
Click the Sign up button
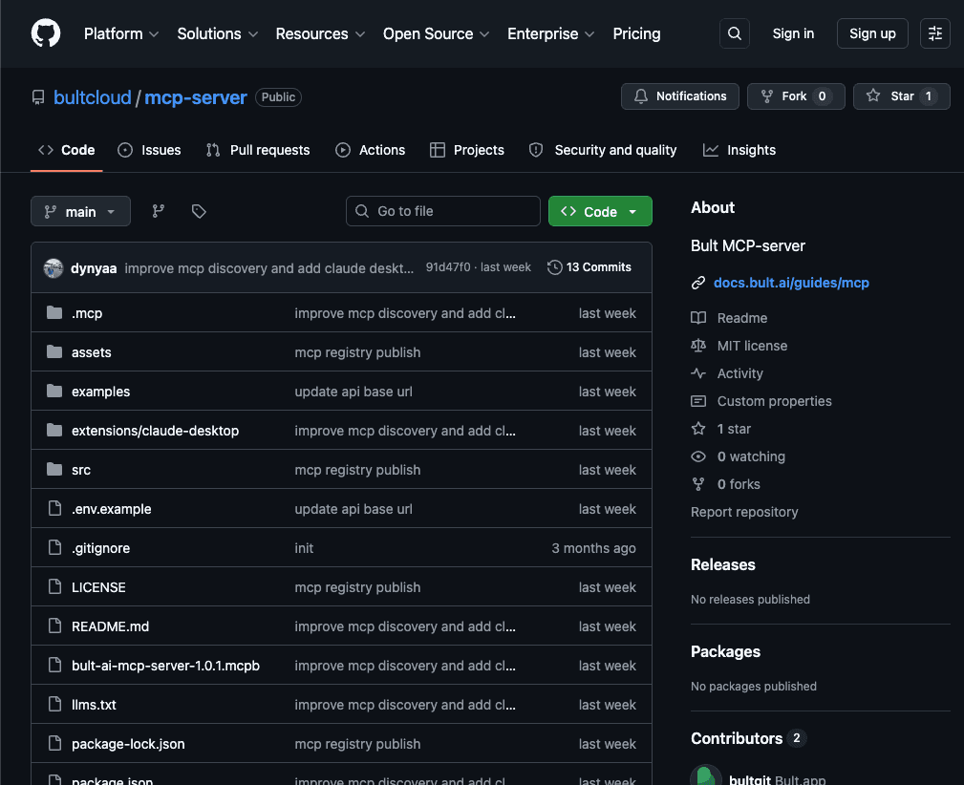click(872, 33)
